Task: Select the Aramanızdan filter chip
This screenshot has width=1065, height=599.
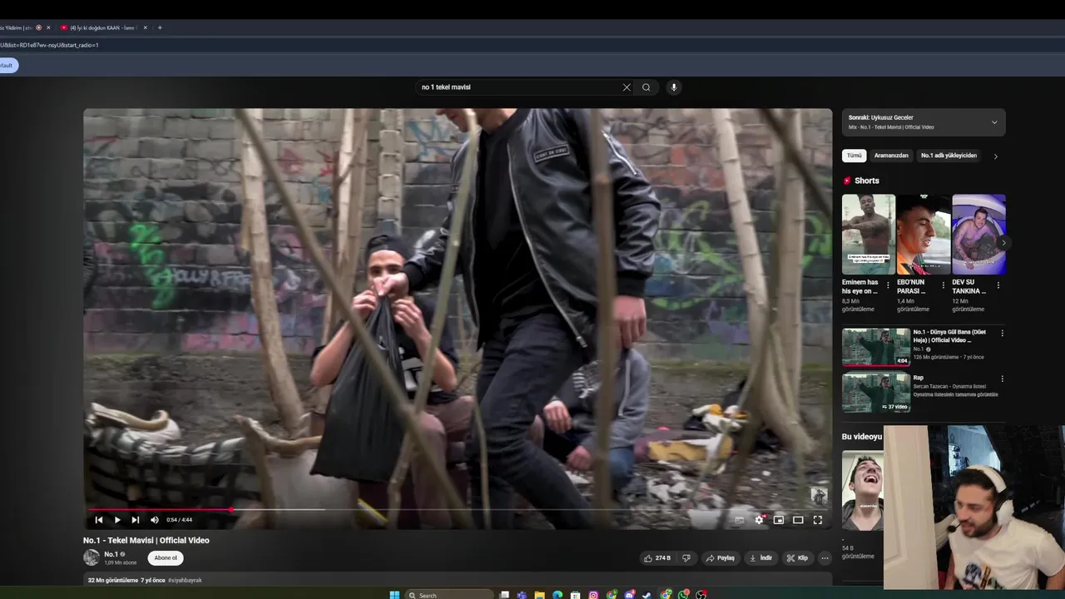Action: (891, 156)
